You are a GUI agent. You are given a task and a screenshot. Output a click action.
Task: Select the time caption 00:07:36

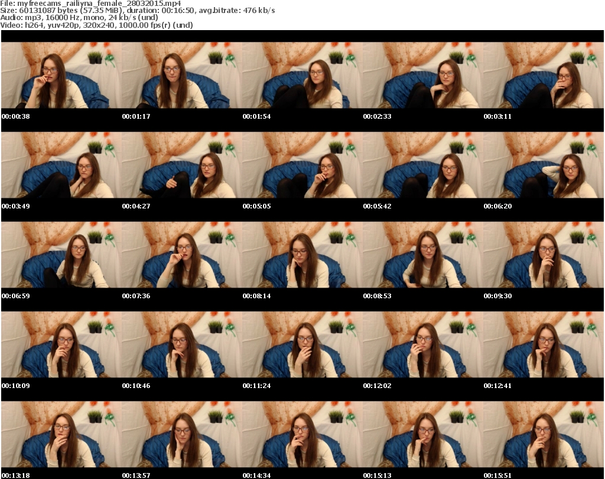136,296
